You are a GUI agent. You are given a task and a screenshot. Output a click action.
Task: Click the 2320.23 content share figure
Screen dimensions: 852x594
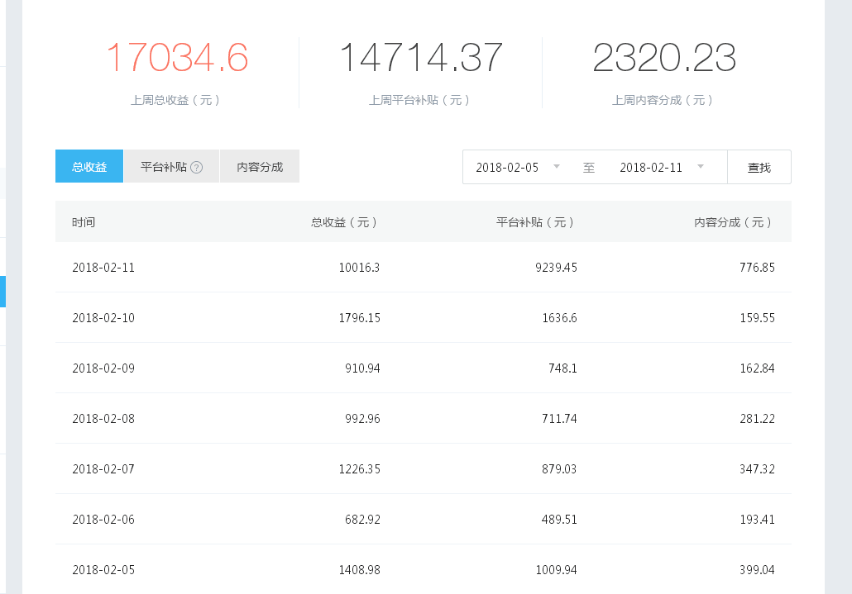click(664, 58)
